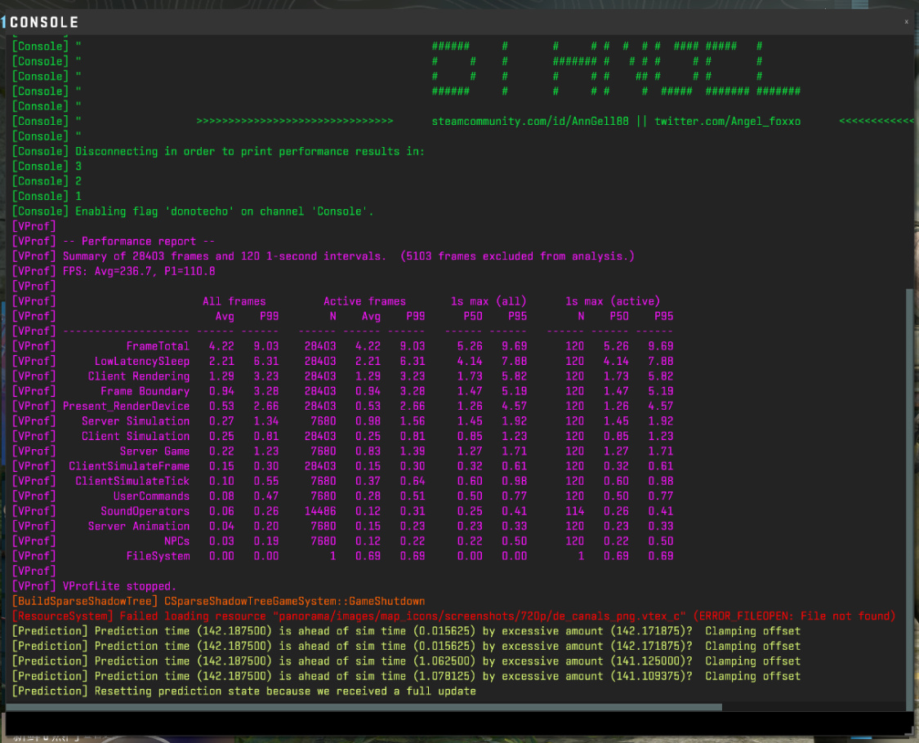Click the NPCs row label
919x743 pixels.
[177, 541]
